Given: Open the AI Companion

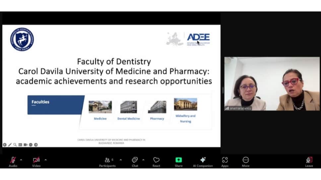Looking at the screenshot, I should pos(203,162).
